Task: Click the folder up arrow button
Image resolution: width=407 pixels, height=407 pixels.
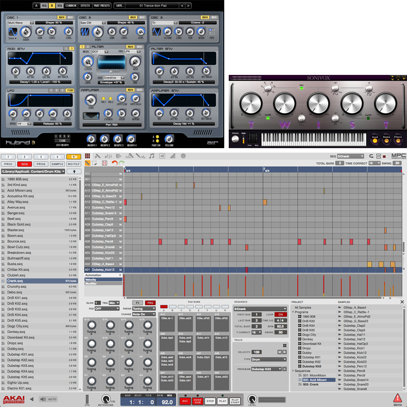Action: (74, 171)
